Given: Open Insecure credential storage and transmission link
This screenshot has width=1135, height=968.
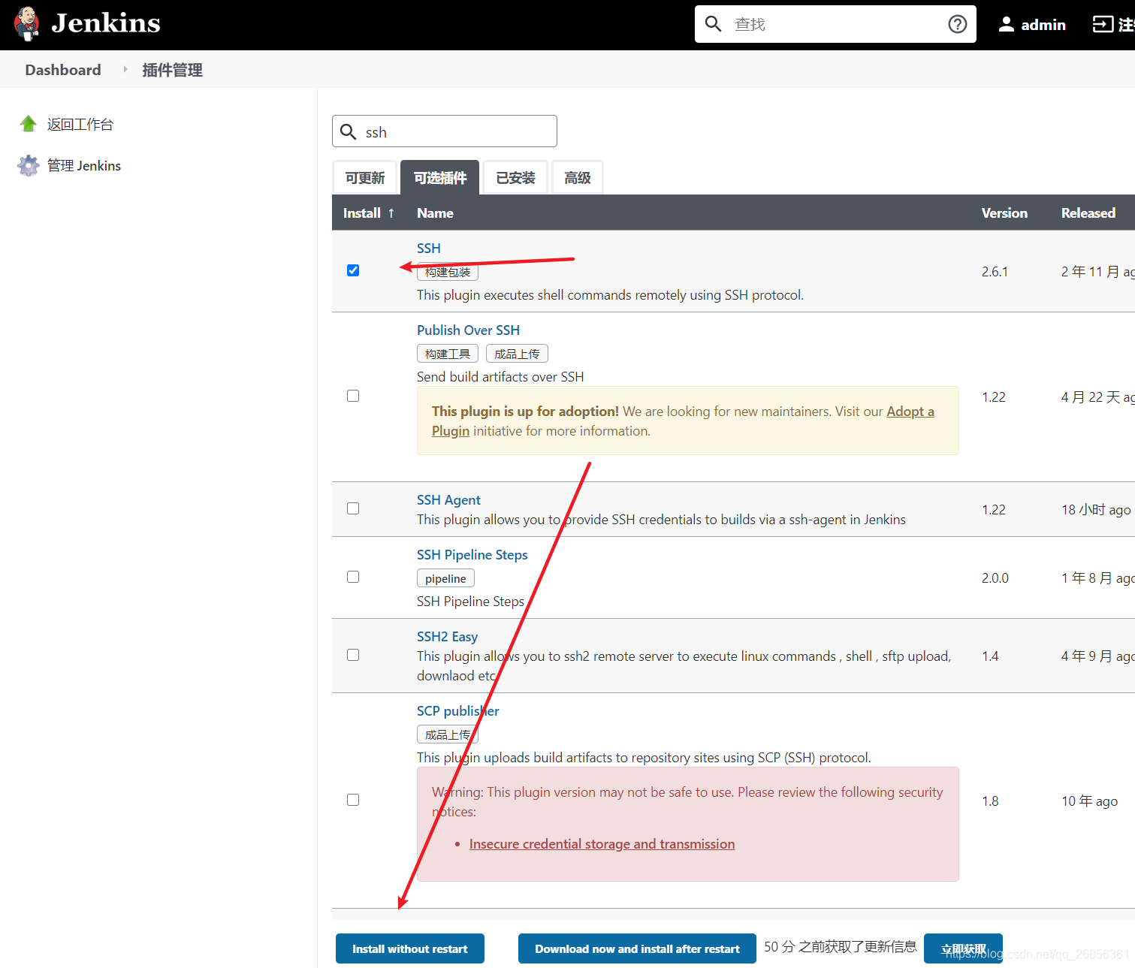Looking at the screenshot, I should point(602,844).
